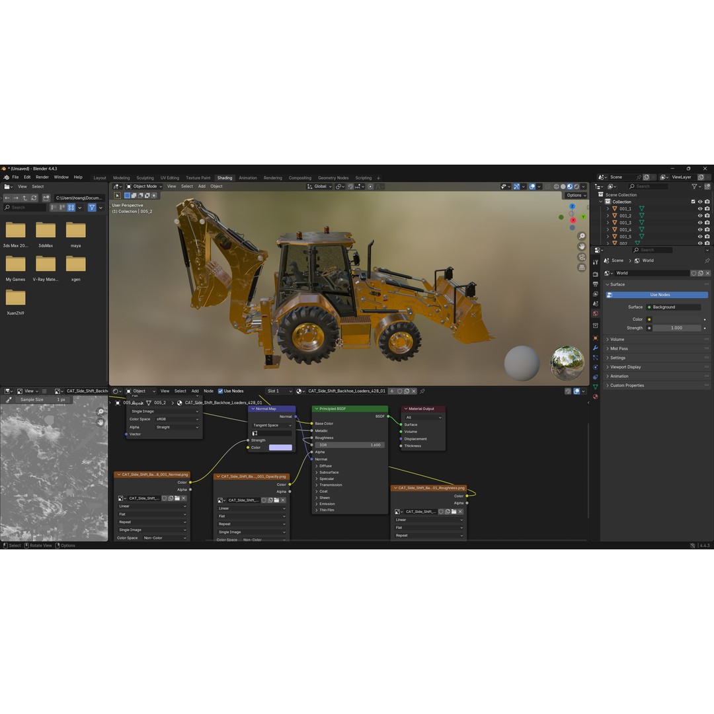The width and height of the screenshot is (714, 714).
Task: Open the V-Ray Mate... folder
Action: pyautogui.click(x=46, y=268)
